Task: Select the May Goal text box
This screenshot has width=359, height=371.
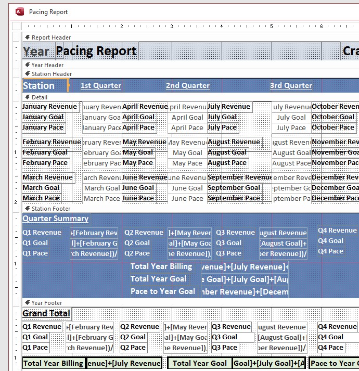Action: pyautogui.click(x=187, y=153)
